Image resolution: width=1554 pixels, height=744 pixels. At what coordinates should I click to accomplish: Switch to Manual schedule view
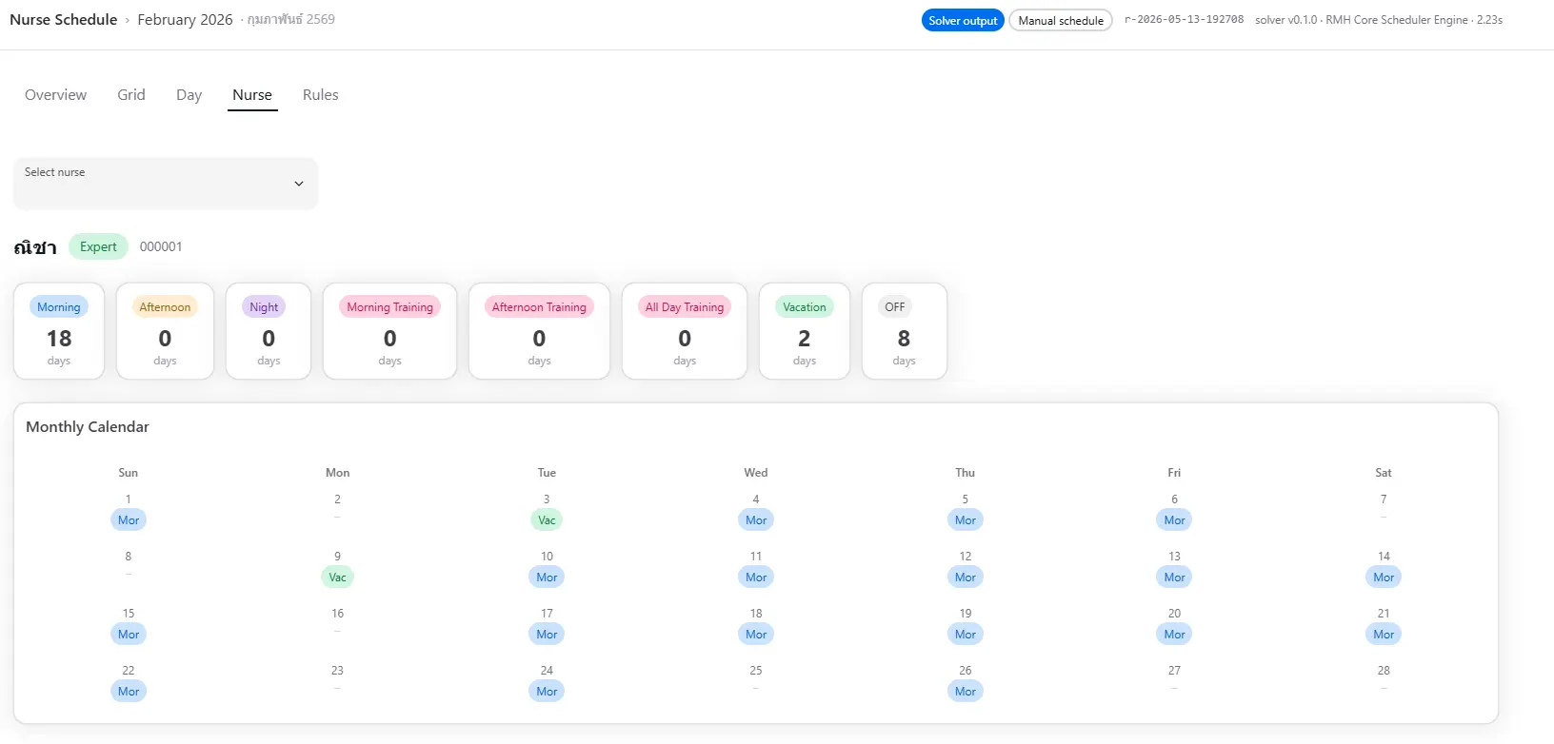(1061, 20)
